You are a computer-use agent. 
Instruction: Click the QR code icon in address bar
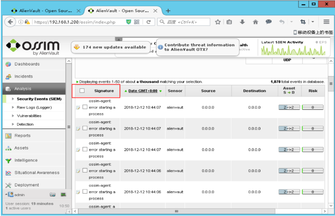(x=136, y=22)
